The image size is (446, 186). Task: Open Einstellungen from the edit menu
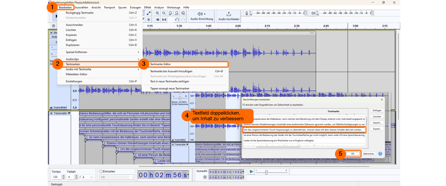(100, 82)
